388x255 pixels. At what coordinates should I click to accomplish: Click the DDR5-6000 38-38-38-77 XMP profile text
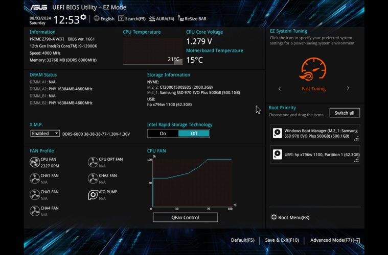click(96, 134)
